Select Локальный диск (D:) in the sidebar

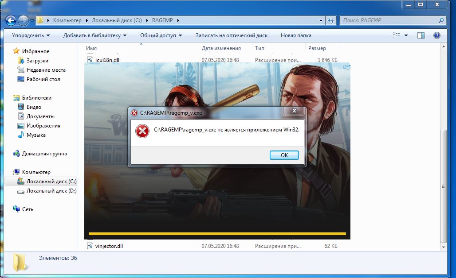(51, 190)
